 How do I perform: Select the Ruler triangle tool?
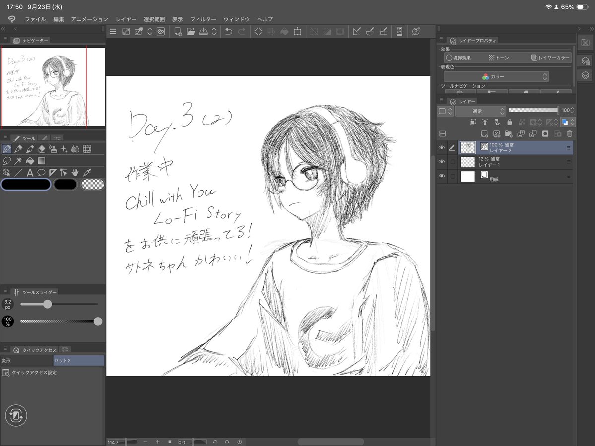(53, 173)
